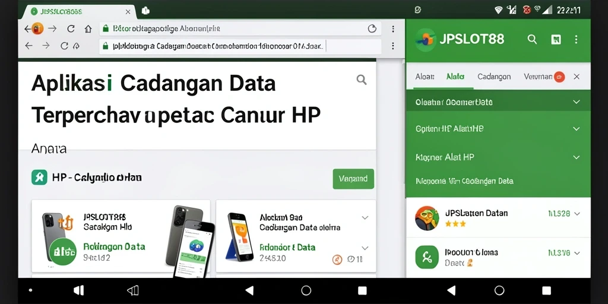Viewport: 608px width, 304px height.
Task: Expand the chevron beside 'Rdondor & Data'
Action: (365, 248)
